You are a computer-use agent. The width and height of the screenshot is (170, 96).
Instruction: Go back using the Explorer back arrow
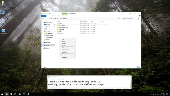43,18
